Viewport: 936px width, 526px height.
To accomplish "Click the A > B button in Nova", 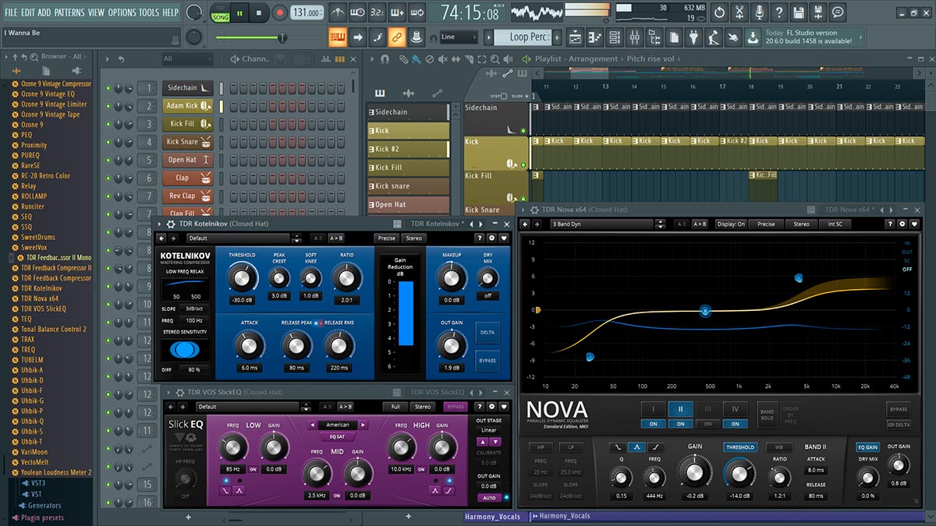I will 700,224.
